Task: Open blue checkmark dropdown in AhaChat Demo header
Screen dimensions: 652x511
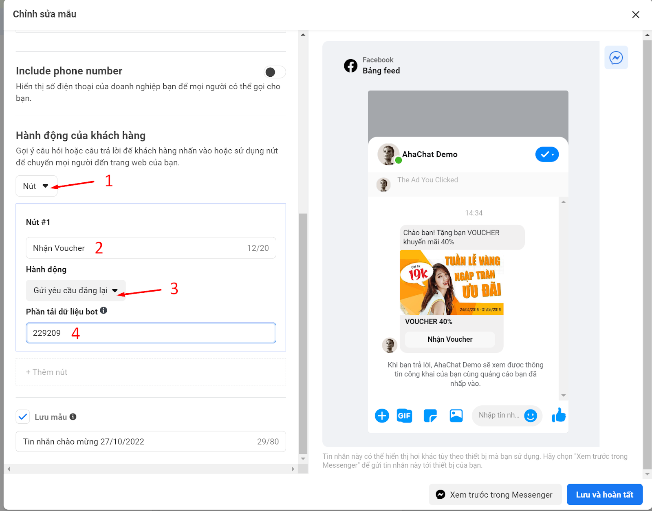Action: pos(547,154)
